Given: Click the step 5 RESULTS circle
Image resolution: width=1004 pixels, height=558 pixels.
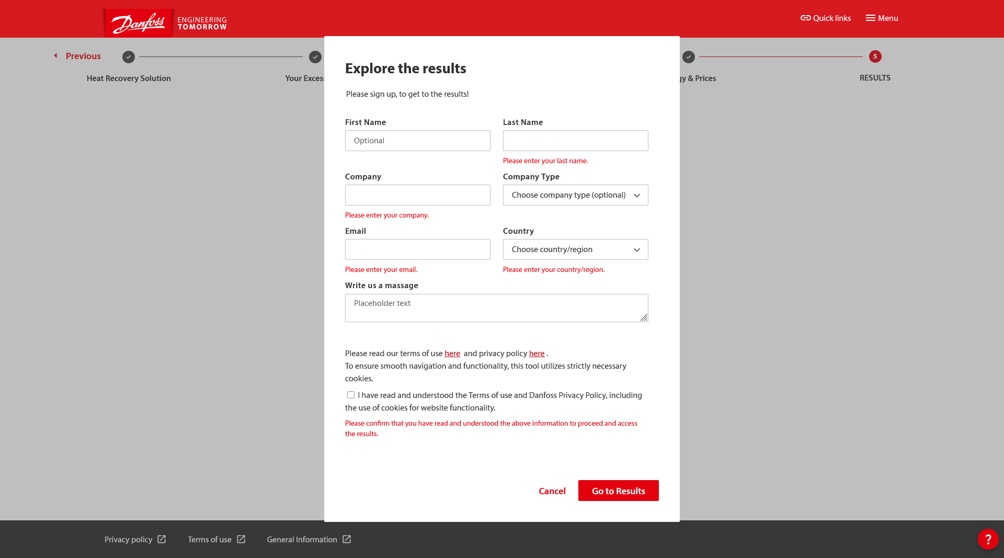Looking at the screenshot, I should tap(875, 56).
